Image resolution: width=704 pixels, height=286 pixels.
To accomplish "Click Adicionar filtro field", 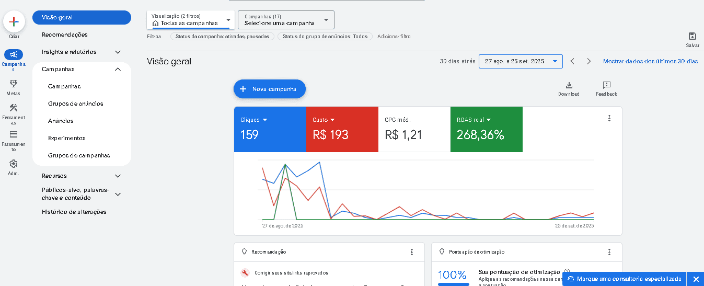I will coord(394,37).
